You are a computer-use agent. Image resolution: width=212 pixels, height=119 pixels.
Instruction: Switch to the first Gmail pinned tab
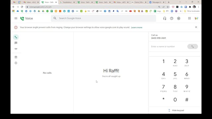click(14, 2)
